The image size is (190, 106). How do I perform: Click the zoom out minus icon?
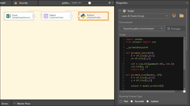click(80, 3)
